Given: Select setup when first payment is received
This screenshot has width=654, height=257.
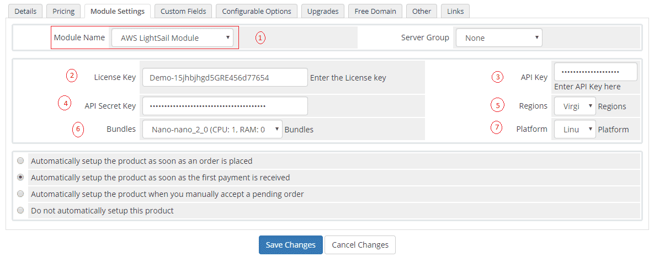Looking at the screenshot, I should click(21, 178).
